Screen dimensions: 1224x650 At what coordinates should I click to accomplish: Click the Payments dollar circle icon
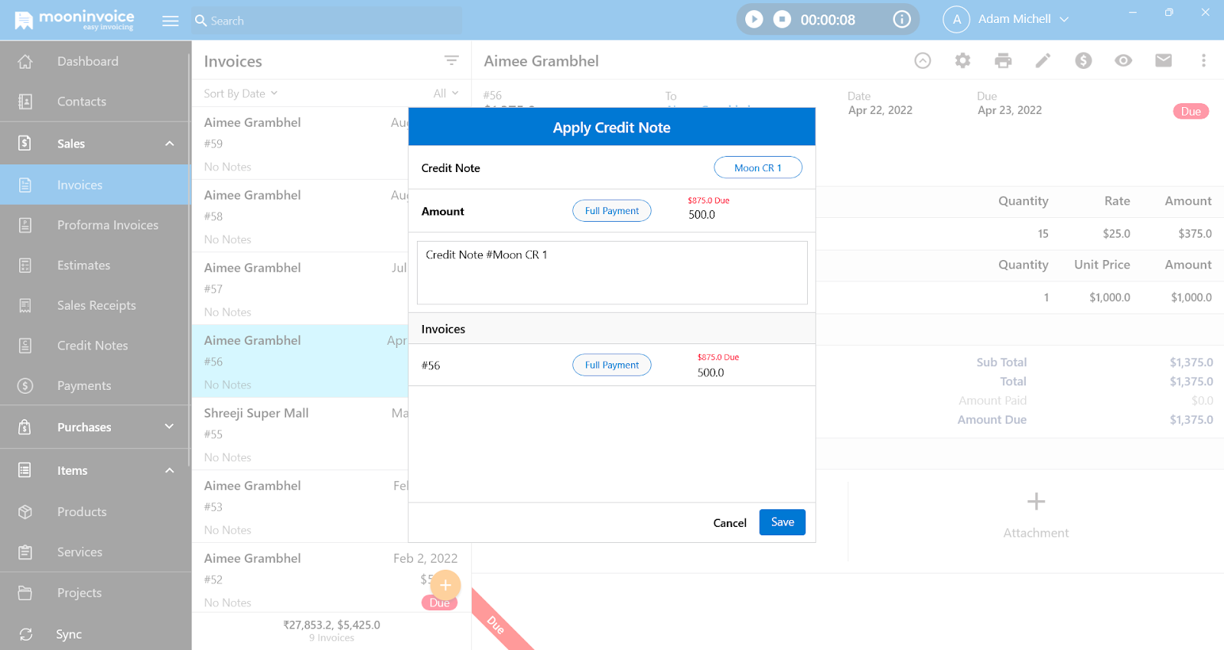(25, 385)
